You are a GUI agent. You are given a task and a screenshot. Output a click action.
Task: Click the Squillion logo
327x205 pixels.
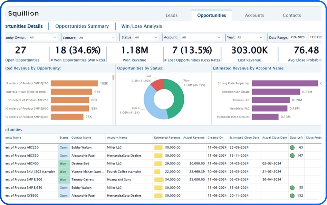(x=23, y=14)
